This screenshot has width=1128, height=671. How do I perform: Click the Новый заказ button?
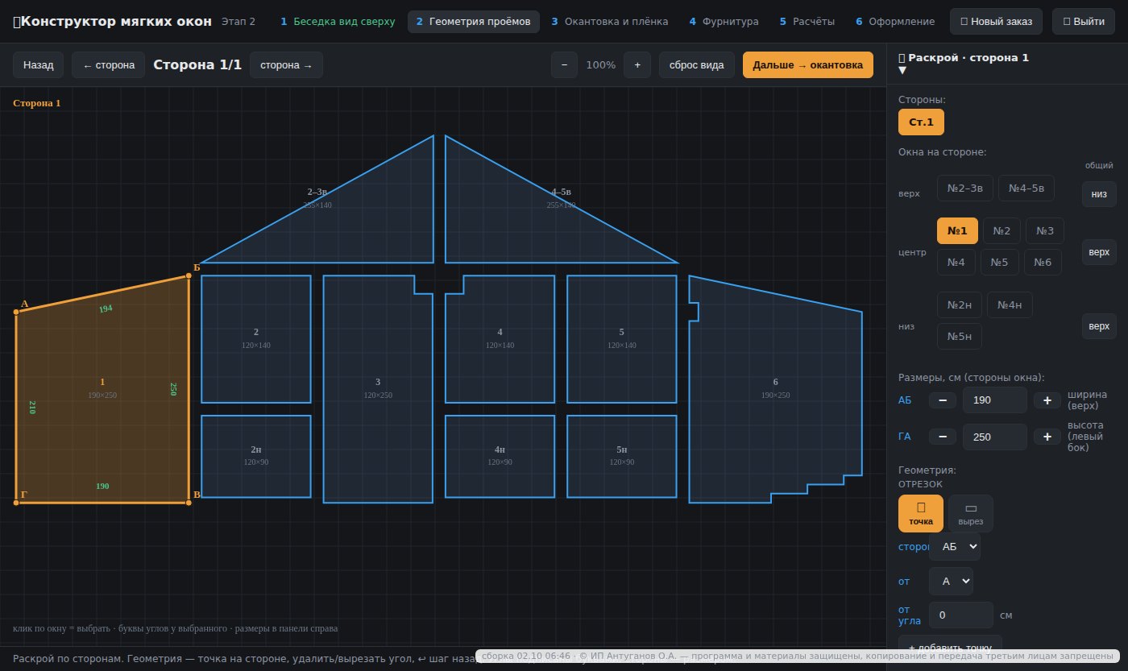coord(997,22)
